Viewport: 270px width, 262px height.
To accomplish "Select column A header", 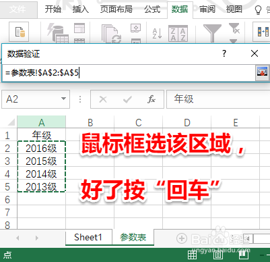I will [42, 122].
